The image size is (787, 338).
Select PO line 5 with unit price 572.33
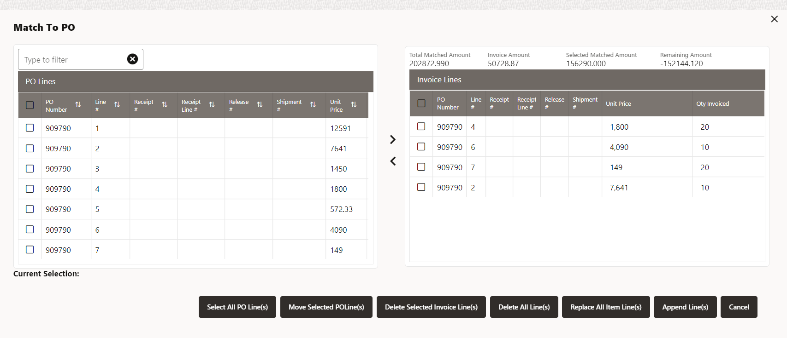pos(30,209)
